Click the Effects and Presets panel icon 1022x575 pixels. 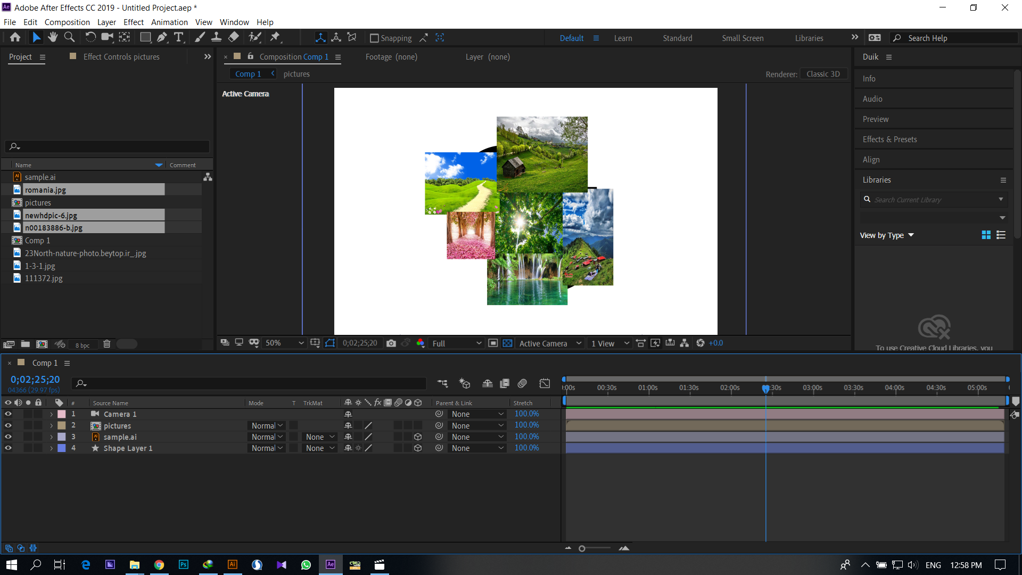point(890,139)
